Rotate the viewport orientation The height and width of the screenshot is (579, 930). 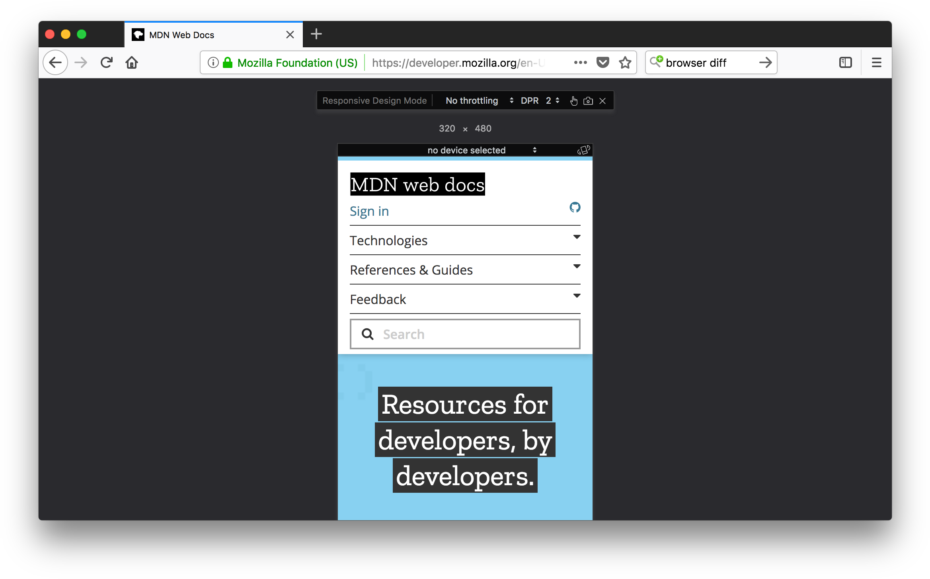click(x=583, y=150)
